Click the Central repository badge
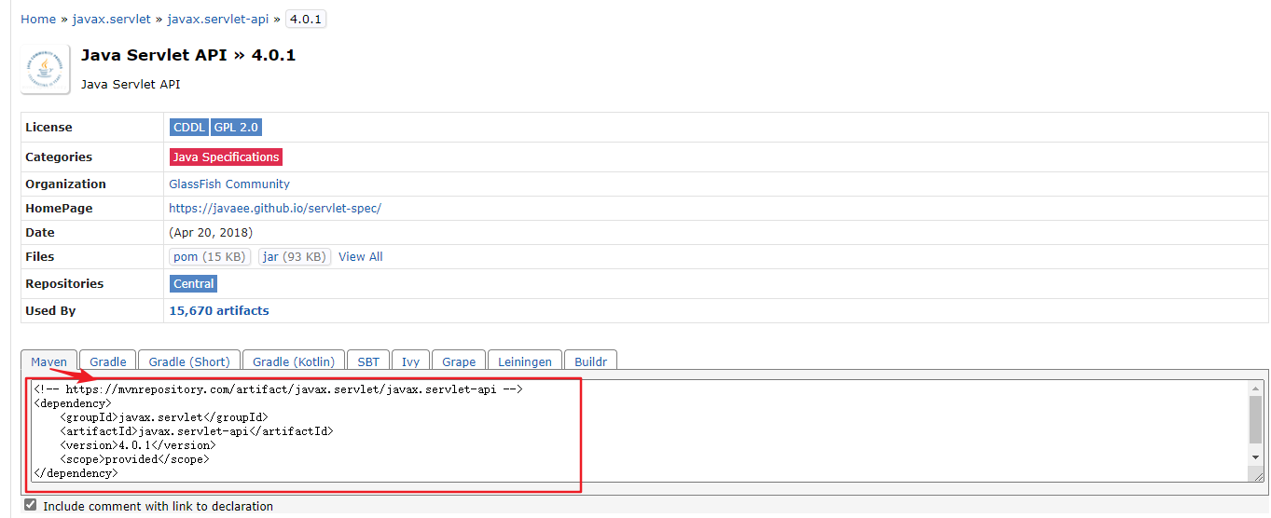This screenshot has height=518, width=1271. (x=194, y=284)
